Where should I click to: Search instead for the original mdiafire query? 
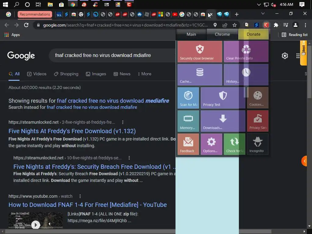(x=92, y=107)
